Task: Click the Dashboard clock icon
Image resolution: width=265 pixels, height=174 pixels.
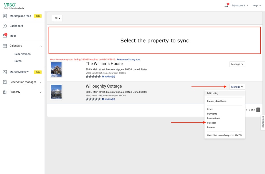Action: click(5, 26)
